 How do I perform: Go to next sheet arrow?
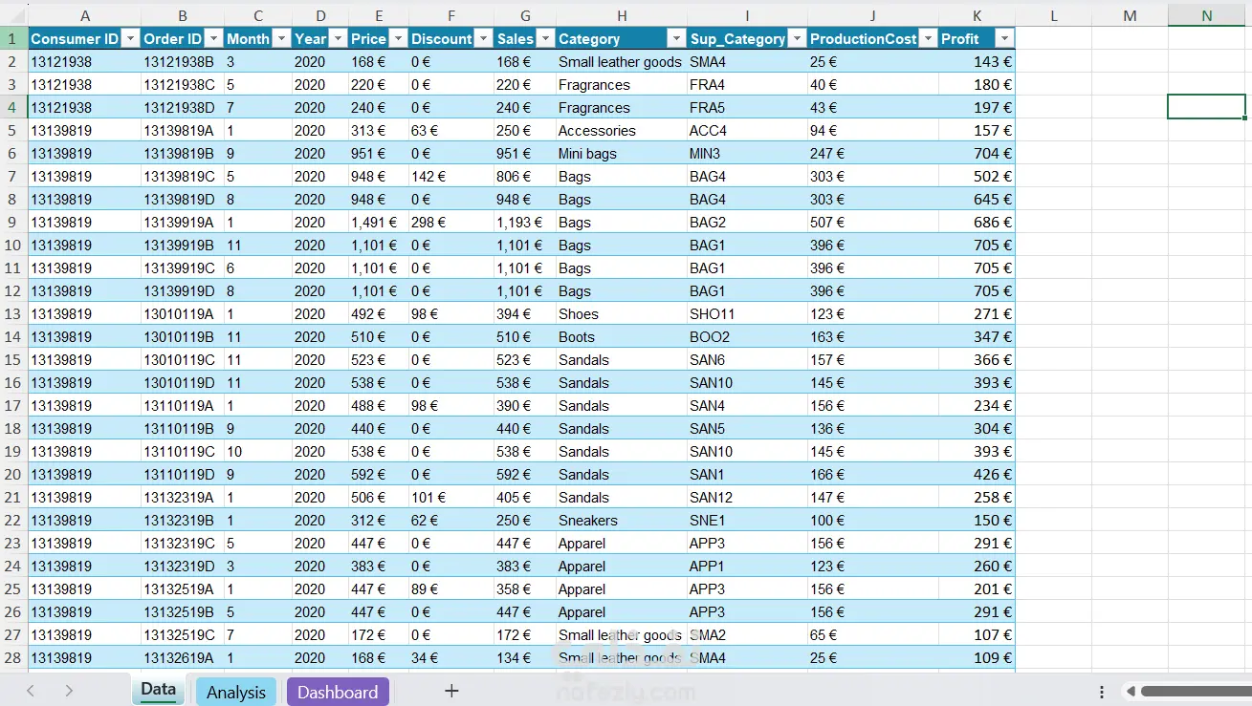[x=69, y=691]
